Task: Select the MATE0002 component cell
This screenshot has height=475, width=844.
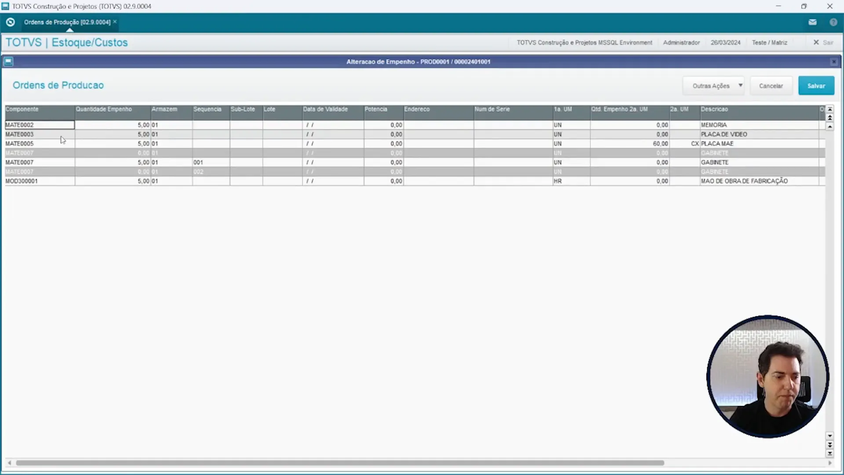Action: [39, 125]
